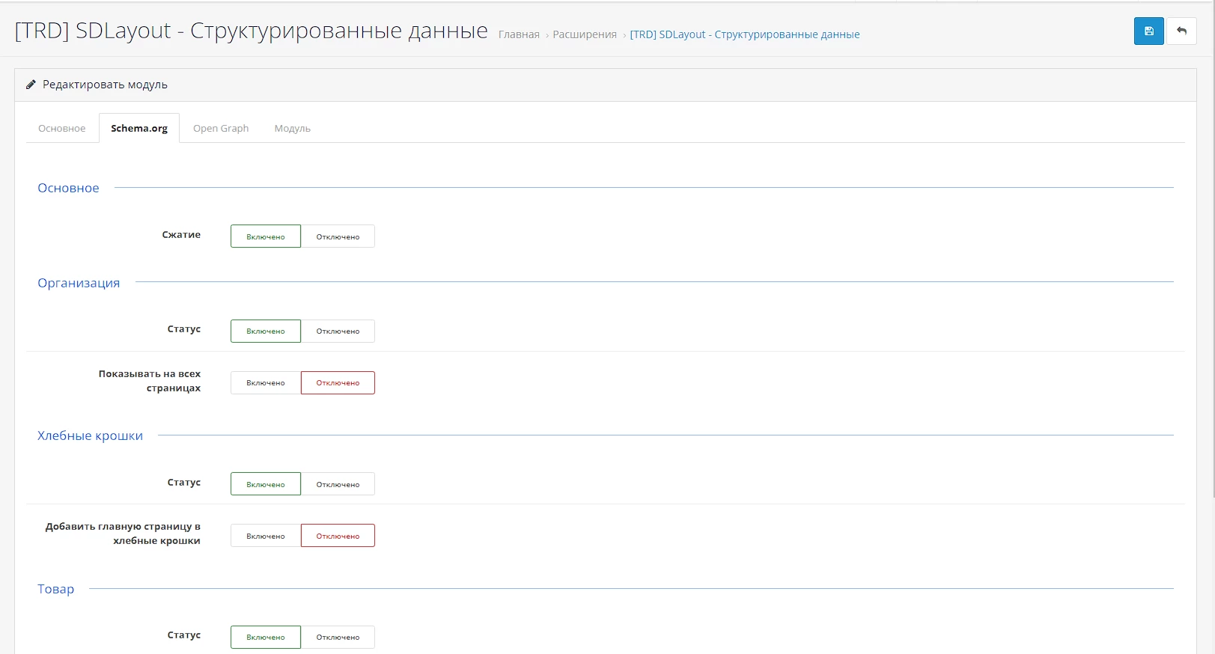Disable Показывать на всех страницах
Viewport: 1215px width, 654px height.
point(338,382)
